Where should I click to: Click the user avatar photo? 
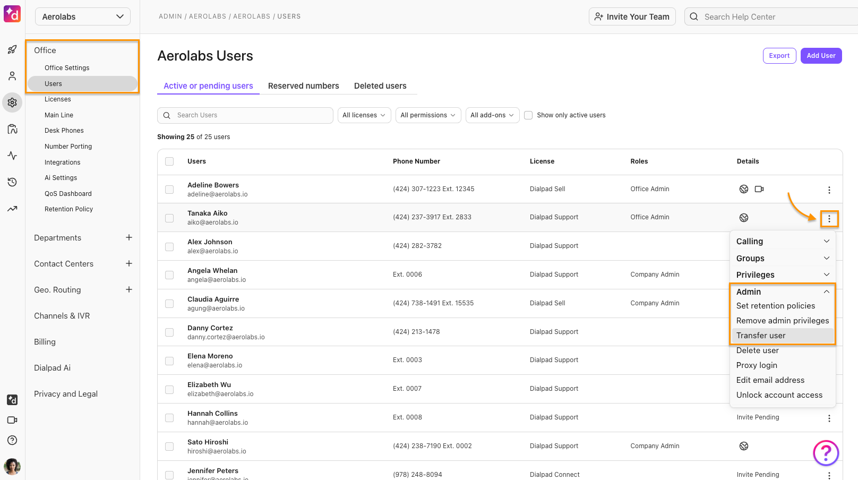click(x=12, y=467)
